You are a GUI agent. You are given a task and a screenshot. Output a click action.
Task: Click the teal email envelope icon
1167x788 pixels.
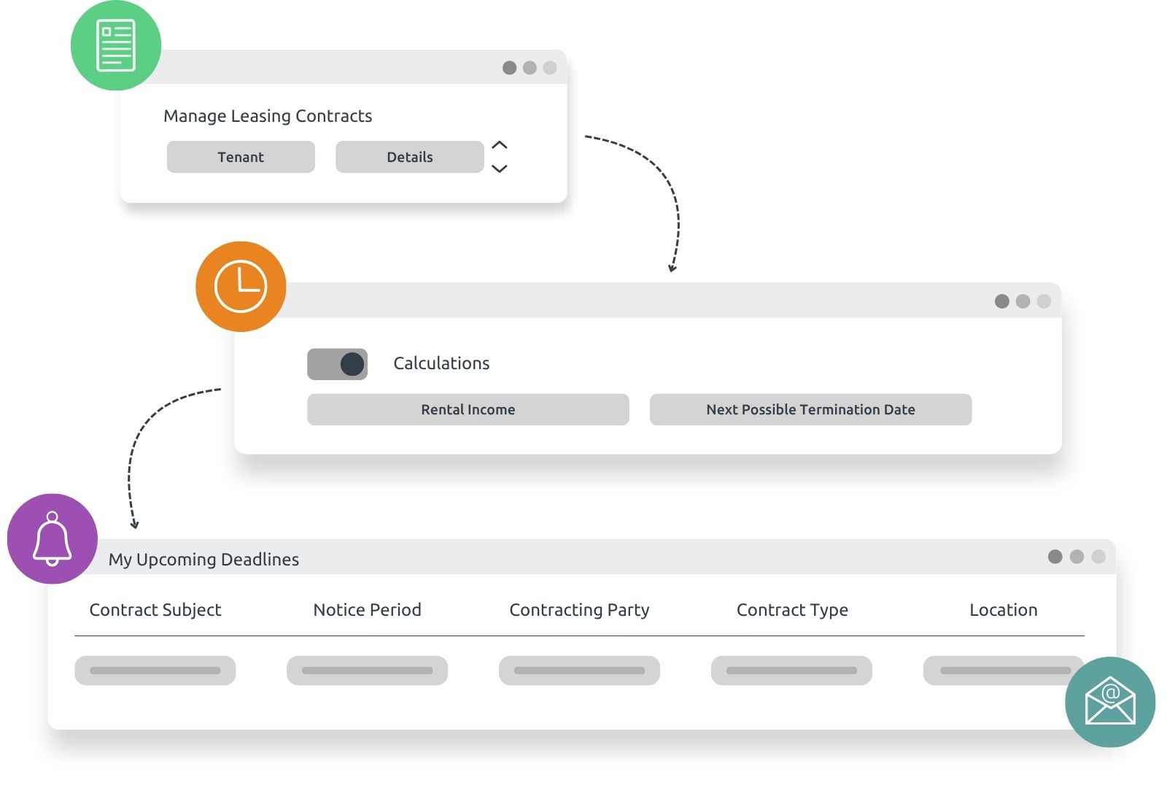click(x=1109, y=701)
